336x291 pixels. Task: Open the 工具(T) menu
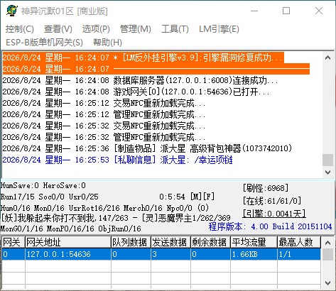175,29
